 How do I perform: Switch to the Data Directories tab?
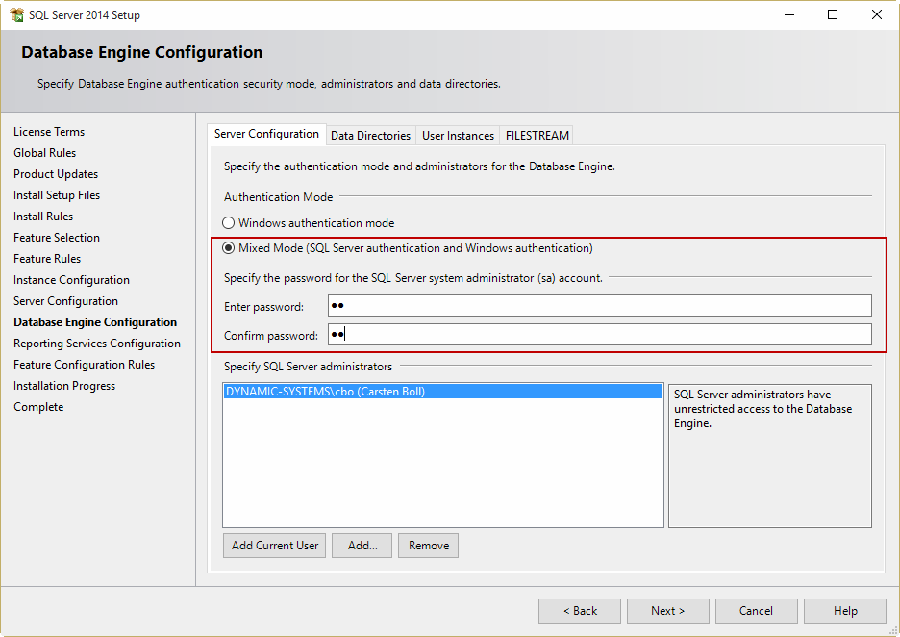370,136
